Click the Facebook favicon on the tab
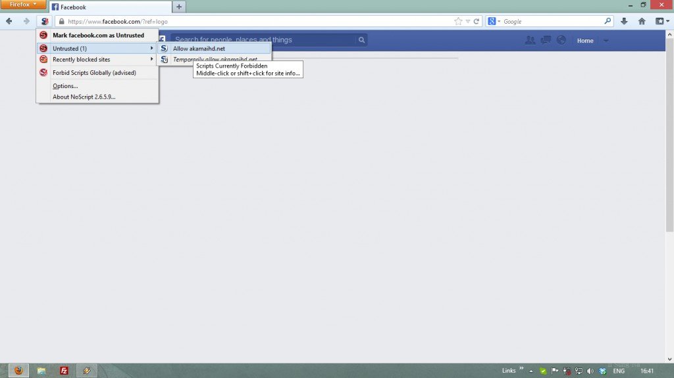The width and height of the screenshot is (674, 378). (x=55, y=7)
